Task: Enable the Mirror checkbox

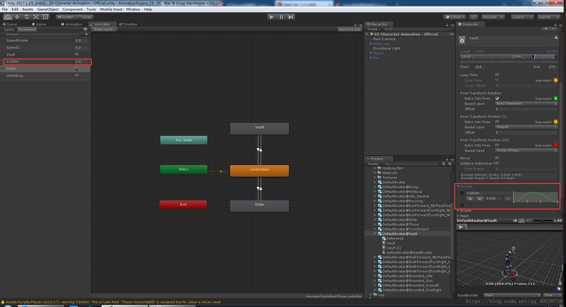Action: point(497,158)
